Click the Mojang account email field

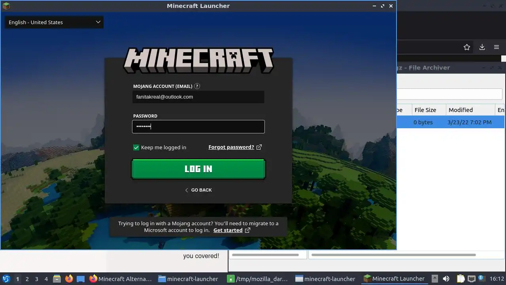198,97
